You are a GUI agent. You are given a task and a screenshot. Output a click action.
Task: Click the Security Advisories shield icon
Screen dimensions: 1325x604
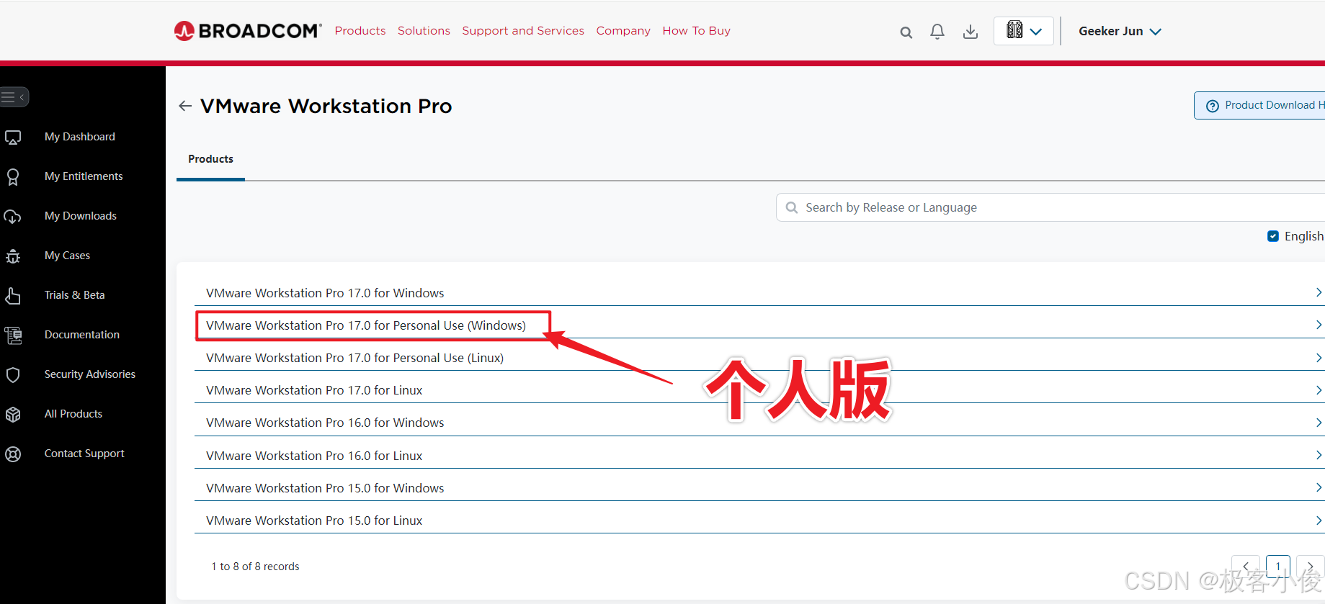click(x=13, y=374)
